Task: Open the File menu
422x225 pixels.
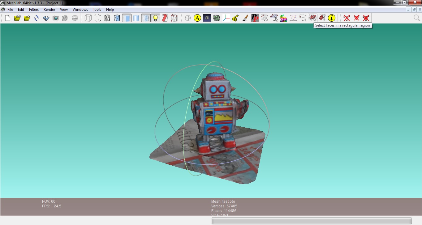Action: [x=10, y=10]
